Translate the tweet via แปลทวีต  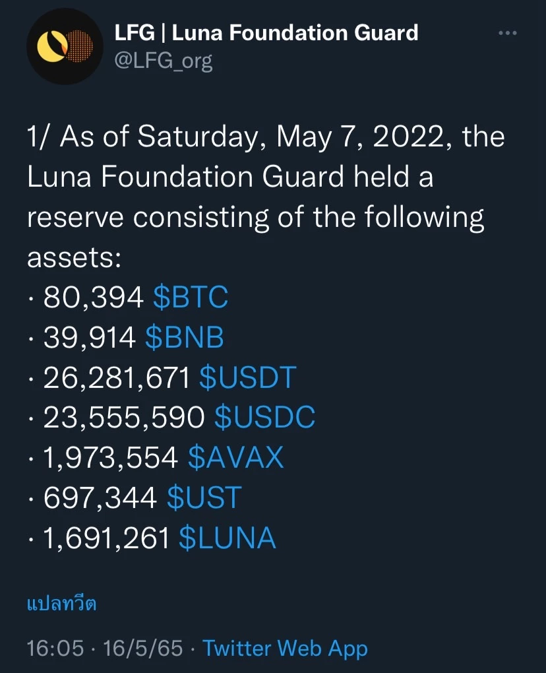click(x=62, y=602)
